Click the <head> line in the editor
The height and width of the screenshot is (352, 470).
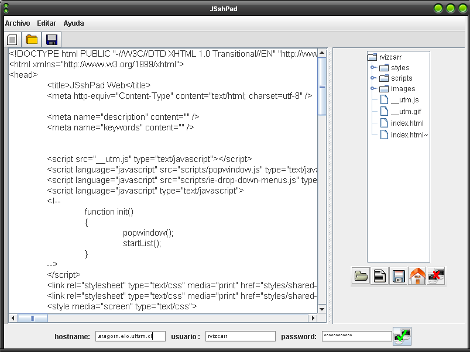[x=23, y=75]
